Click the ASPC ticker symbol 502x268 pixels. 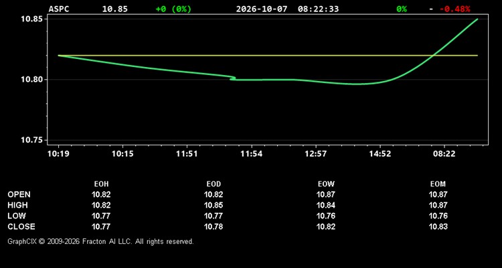59,9
